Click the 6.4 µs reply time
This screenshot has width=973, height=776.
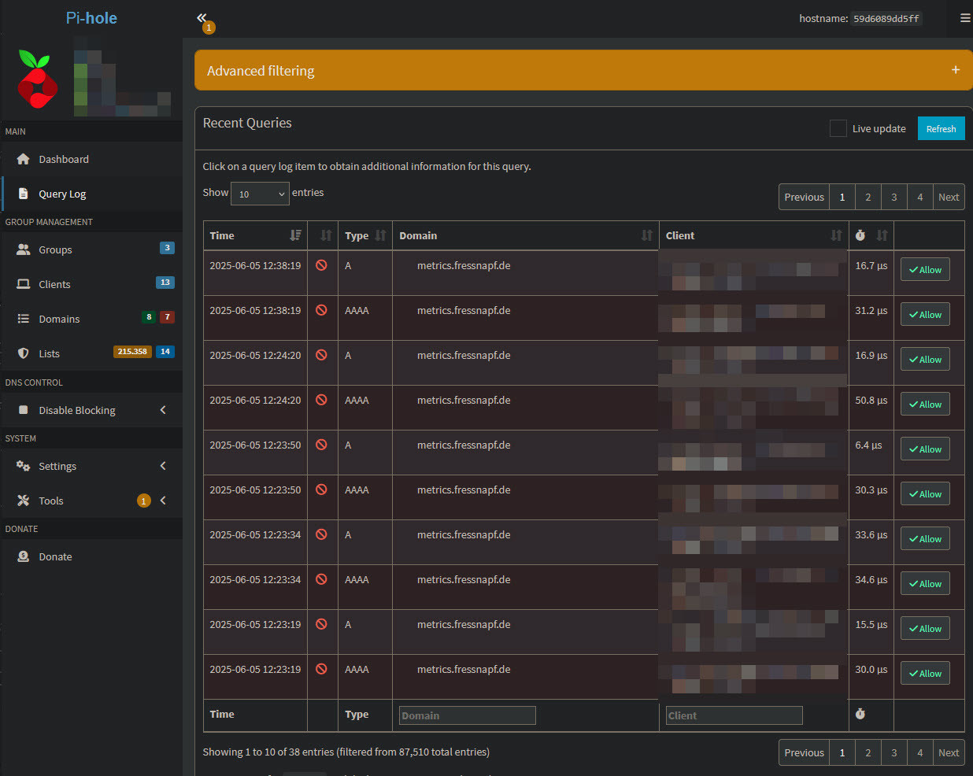869,445
